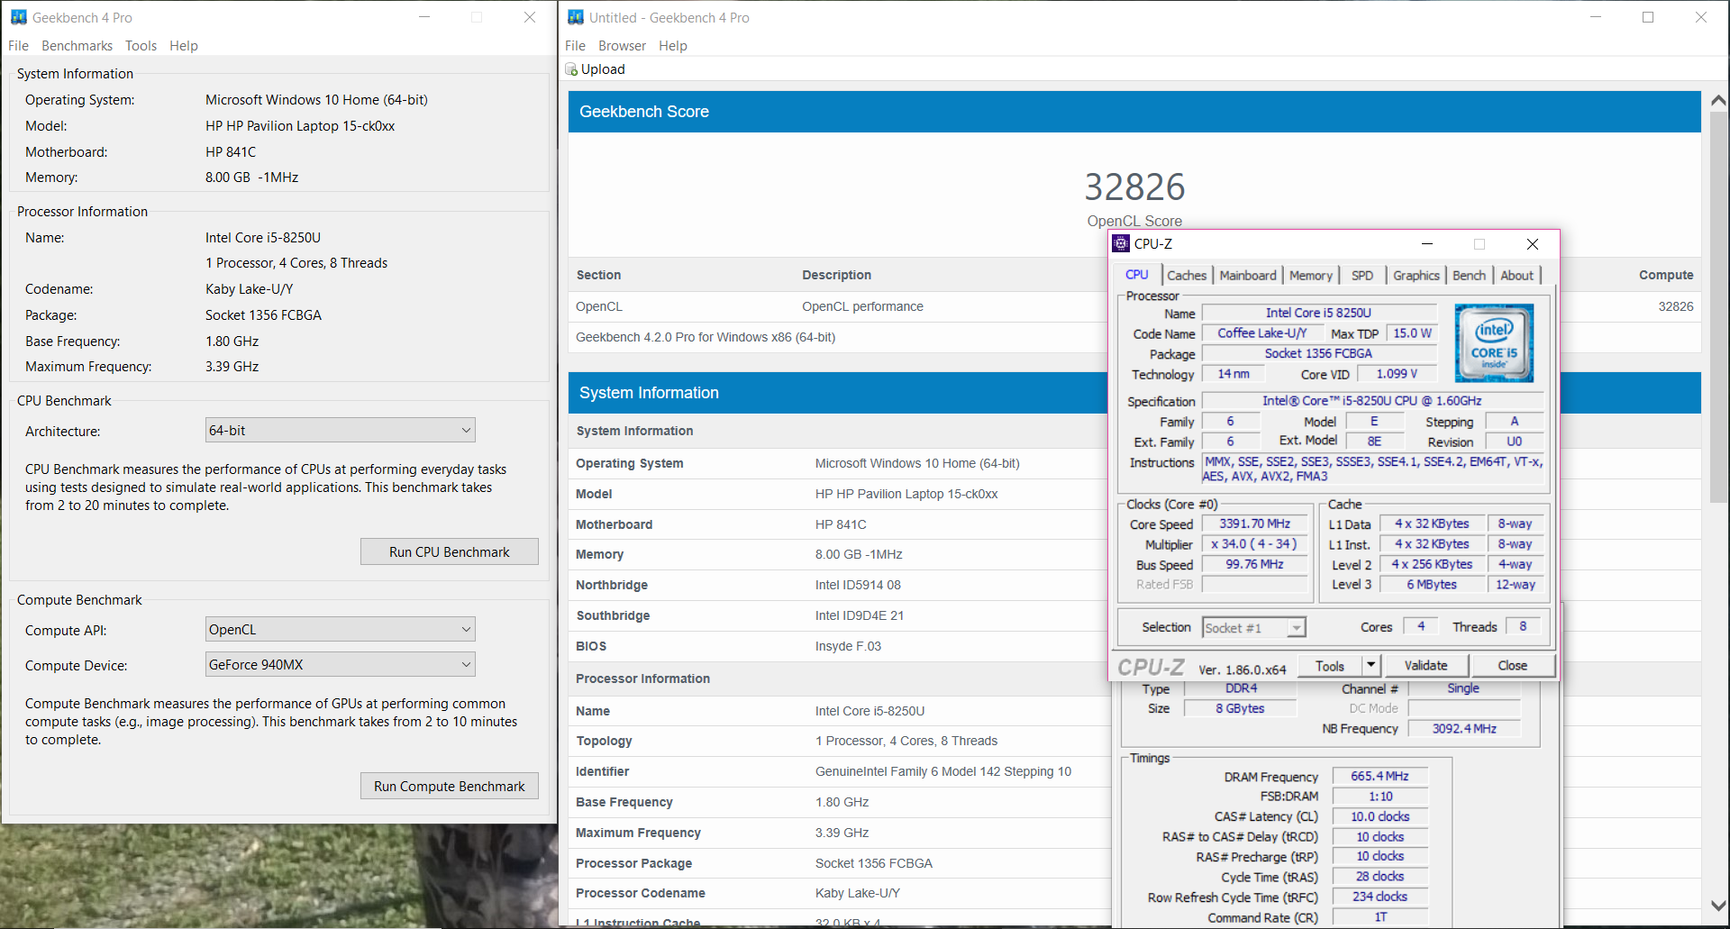The image size is (1730, 929).
Task: Click the 32826 OpenCL score number
Action: tap(1134, 187)
